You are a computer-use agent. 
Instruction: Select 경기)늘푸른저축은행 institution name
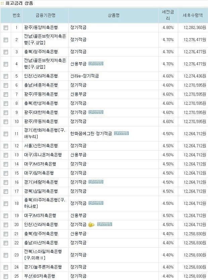click(43, 267)
